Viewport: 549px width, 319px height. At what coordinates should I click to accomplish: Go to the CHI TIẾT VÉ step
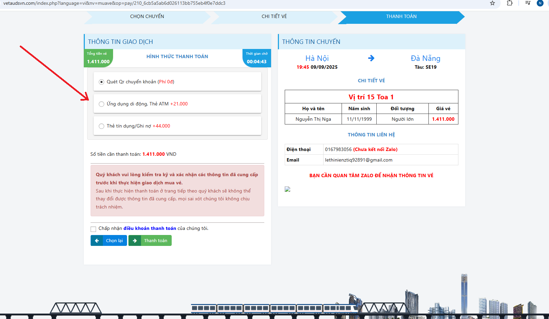coord(274,16)
